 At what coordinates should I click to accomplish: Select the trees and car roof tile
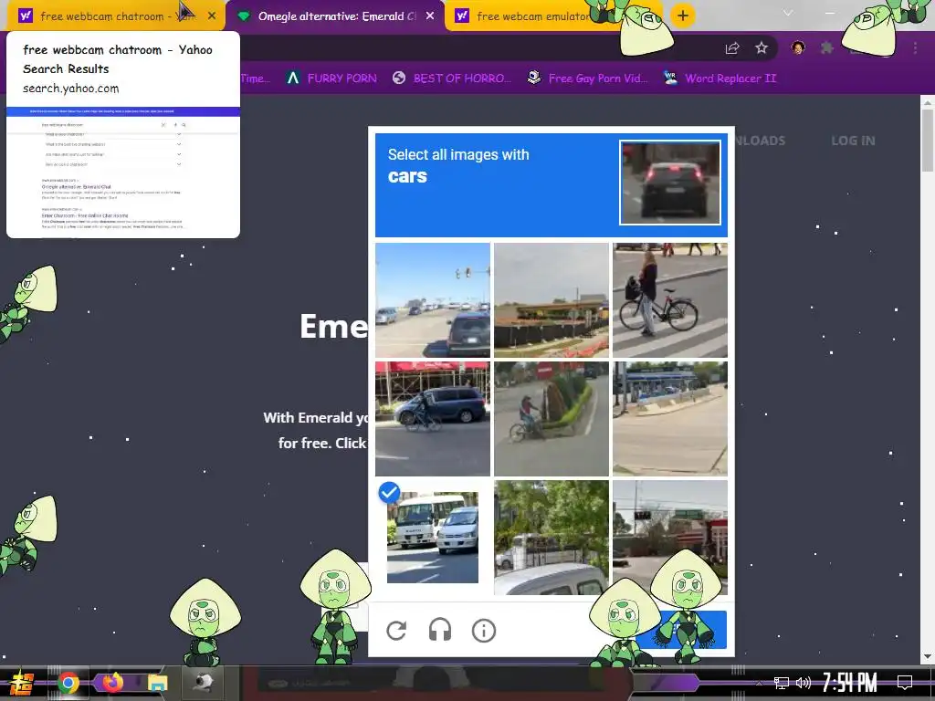point(552,537)
